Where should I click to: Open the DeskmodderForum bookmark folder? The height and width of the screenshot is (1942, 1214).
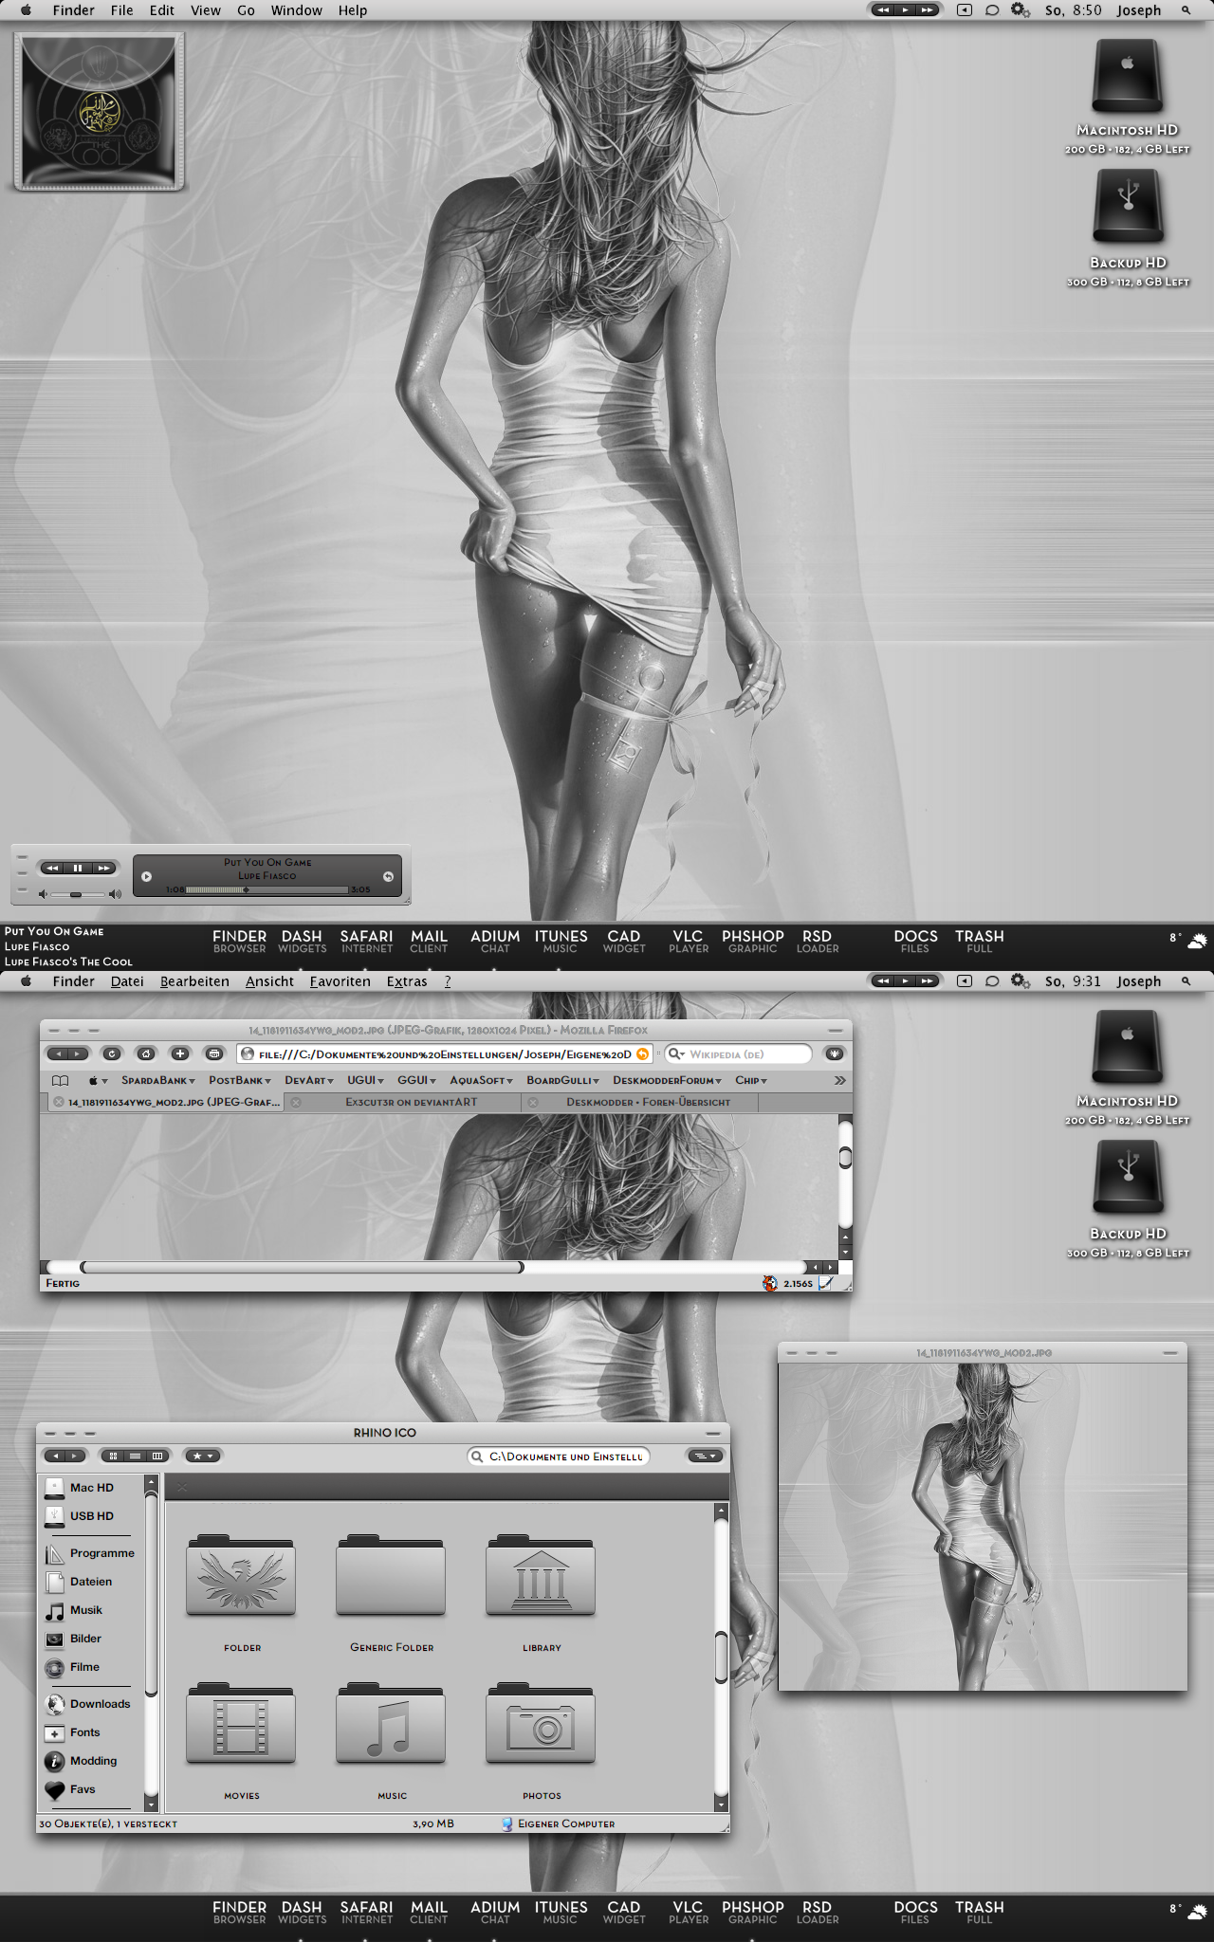point(667,1080)
